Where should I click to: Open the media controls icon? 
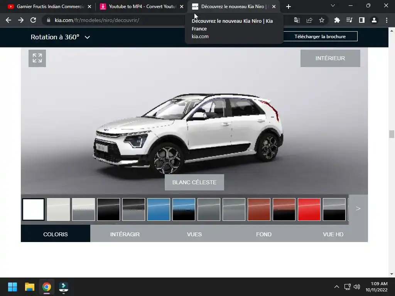pos(349,20)
